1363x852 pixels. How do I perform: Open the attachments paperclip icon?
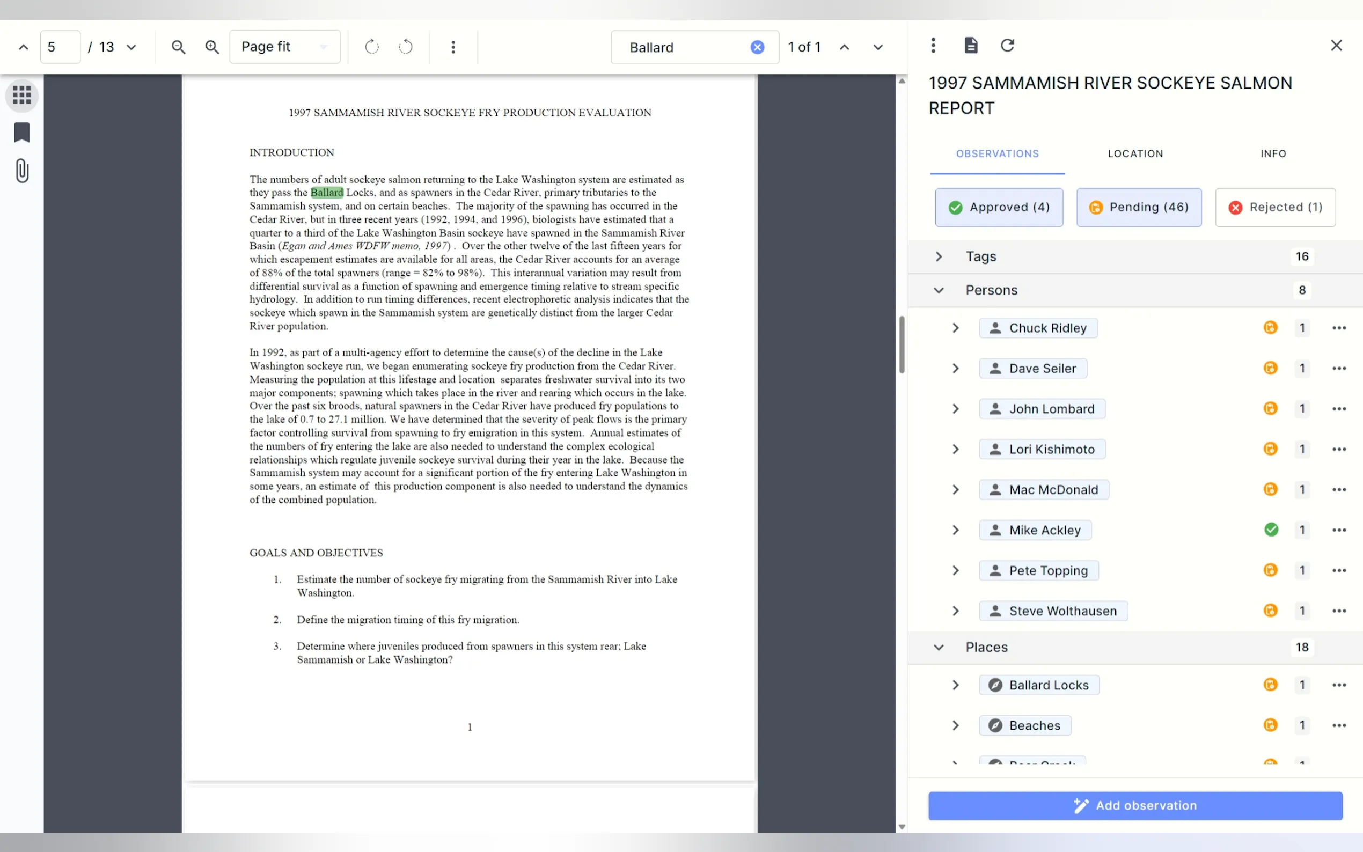[21, 171]
